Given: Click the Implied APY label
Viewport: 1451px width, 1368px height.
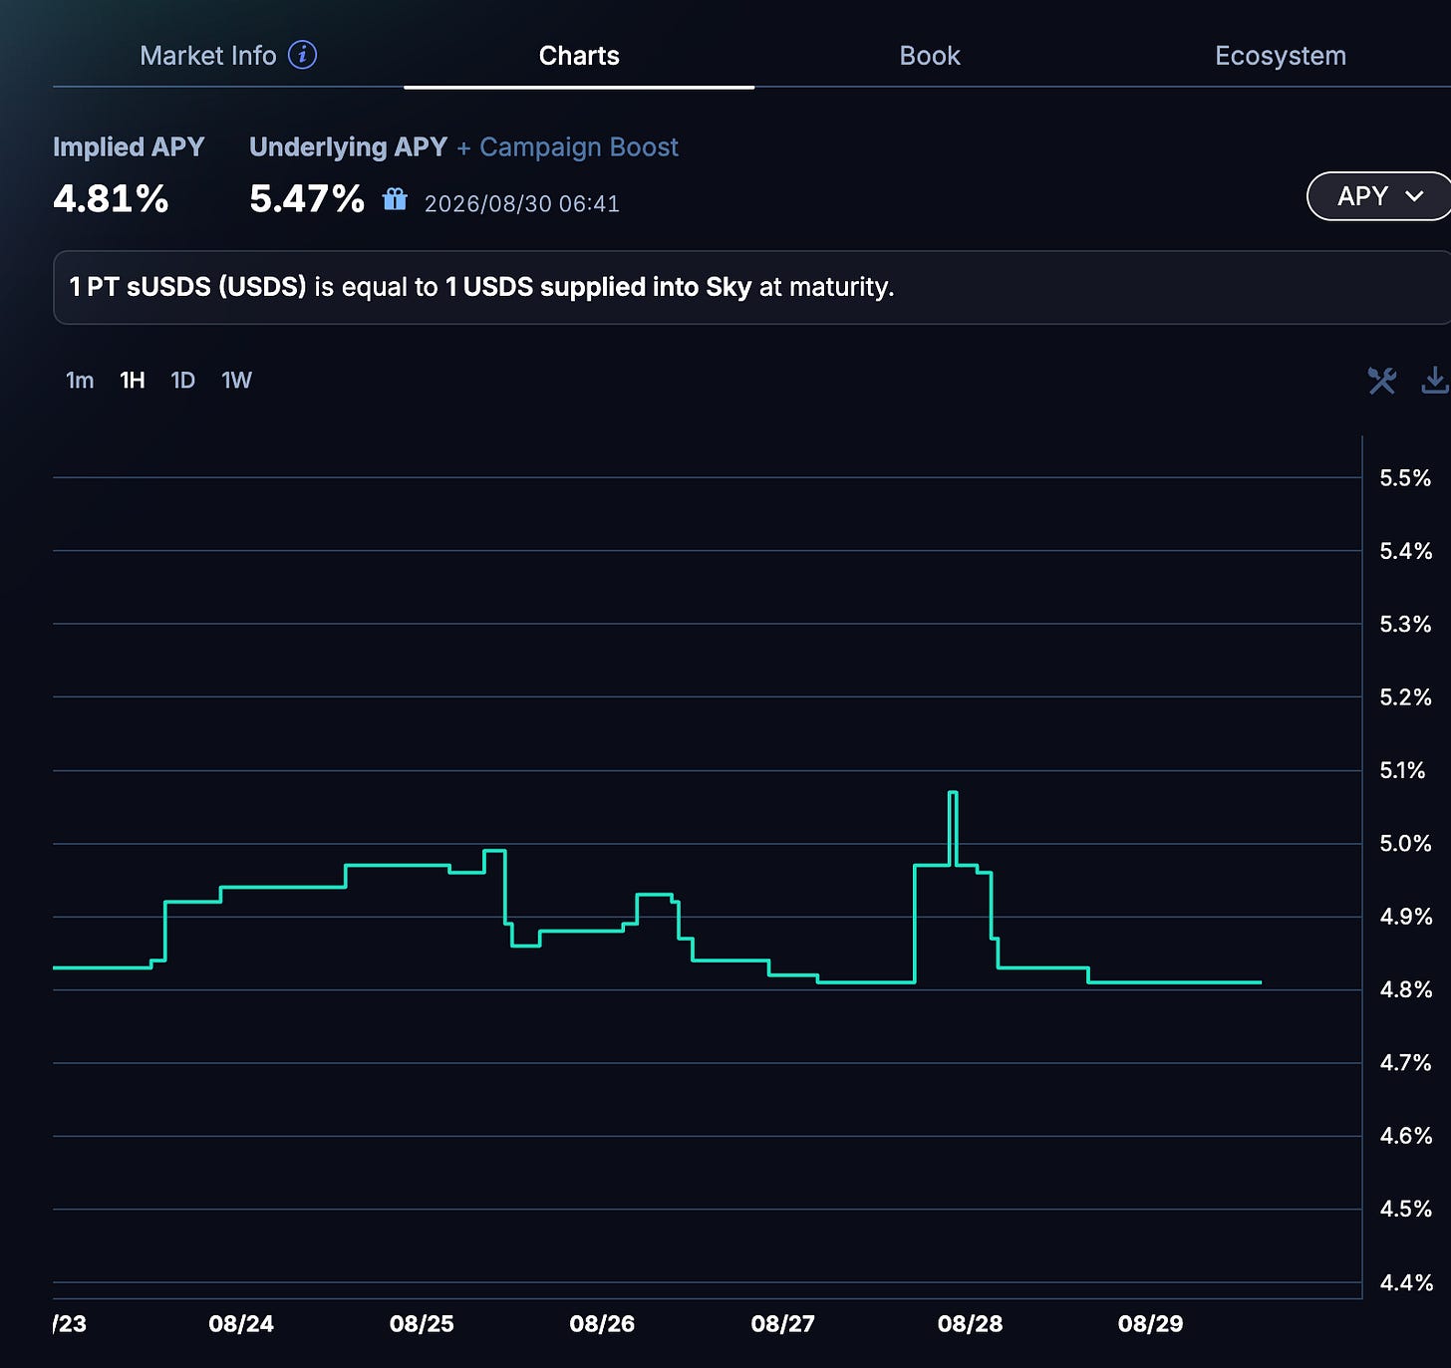Looking at the screenshot, I should (x=129, y=147).
